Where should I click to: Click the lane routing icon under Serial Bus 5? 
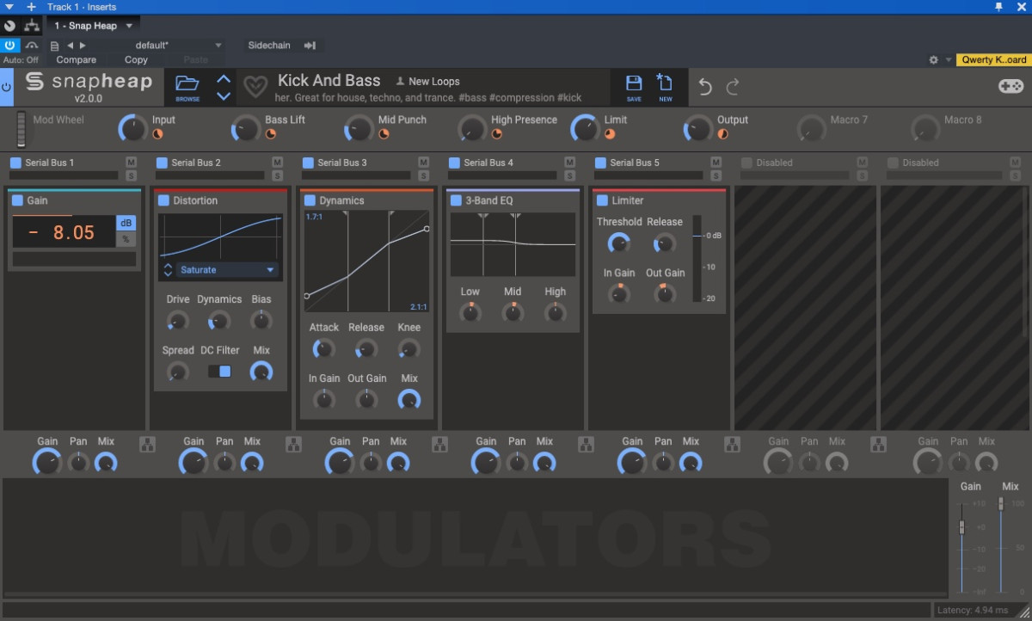732,444
